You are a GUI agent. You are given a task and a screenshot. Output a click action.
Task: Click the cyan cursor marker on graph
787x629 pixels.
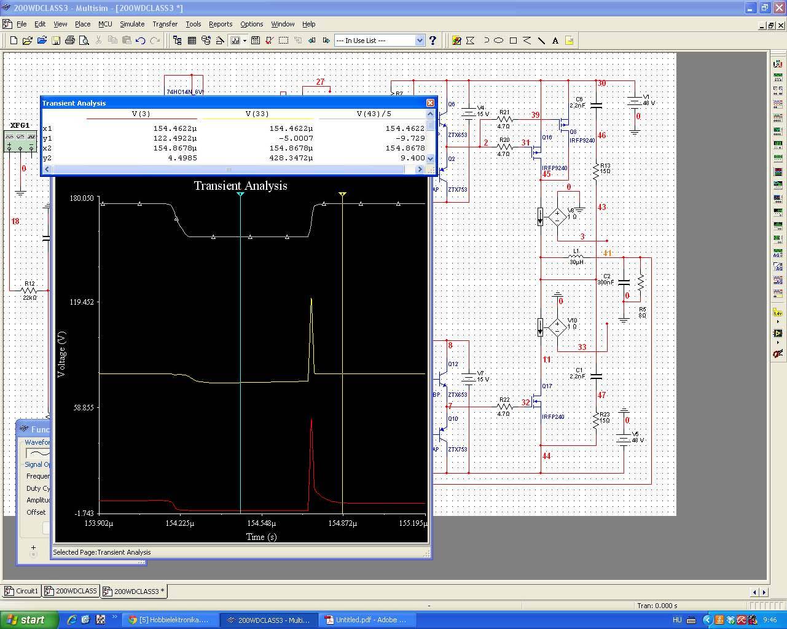240,194
